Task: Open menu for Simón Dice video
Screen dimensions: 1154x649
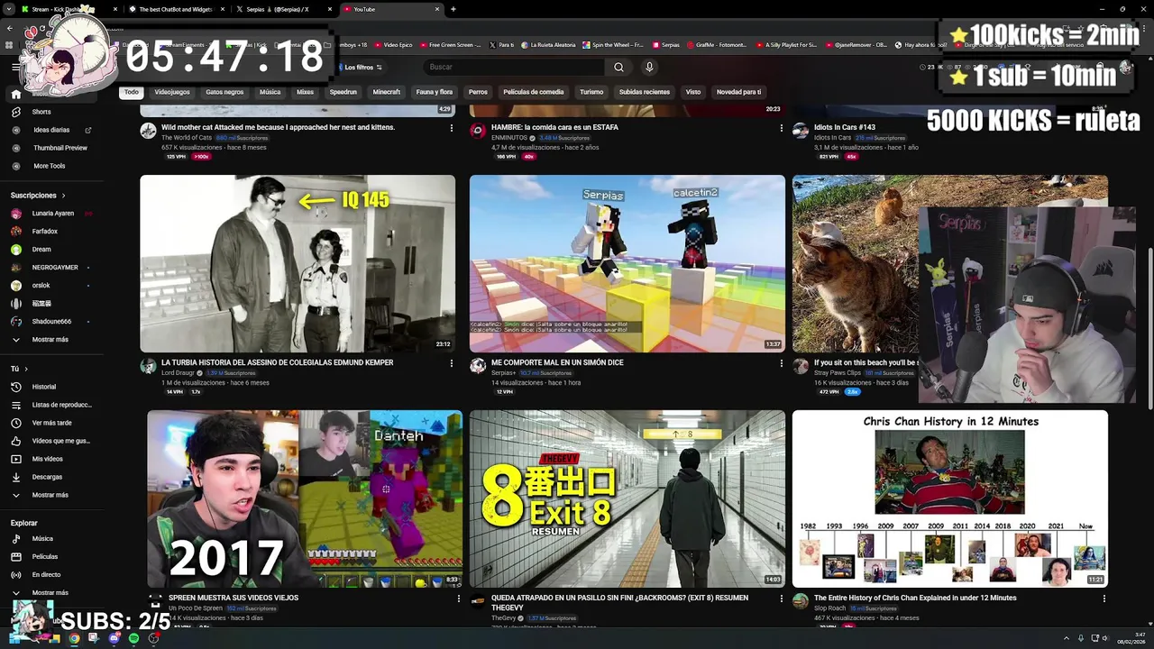Action: tap(782, 363)
